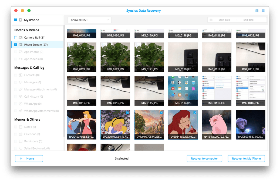Image resolution: width=280 pixels, height=182 pixels.
Task: Select Cinderella photo u=304237028
Action: pyautogui.click(x=82, y=125)
